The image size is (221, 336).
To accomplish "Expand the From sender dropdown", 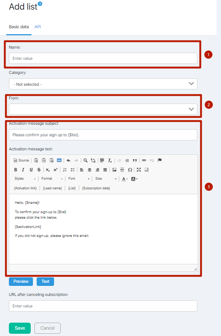I will pyautogui.click(x=103, y=109).
